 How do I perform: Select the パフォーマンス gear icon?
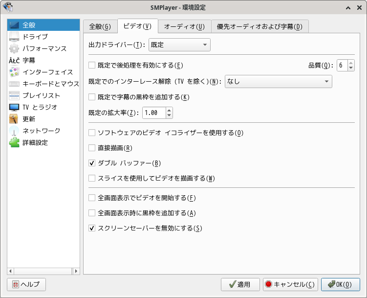tap(15, 48)
